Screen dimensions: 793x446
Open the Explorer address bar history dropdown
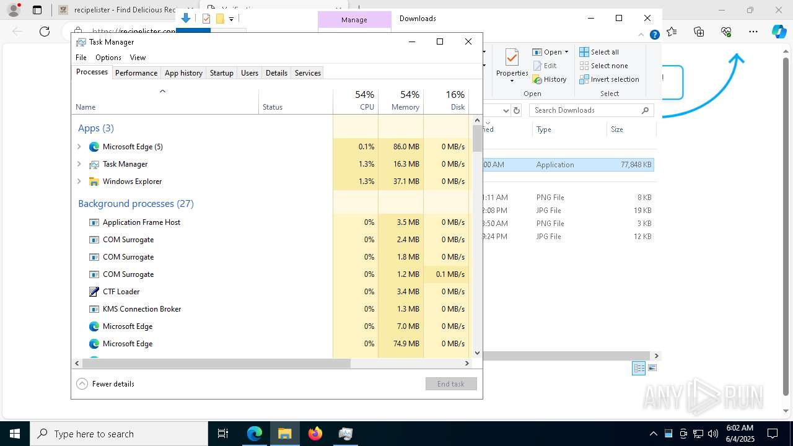pyautogui.click(x=506, y=110)
